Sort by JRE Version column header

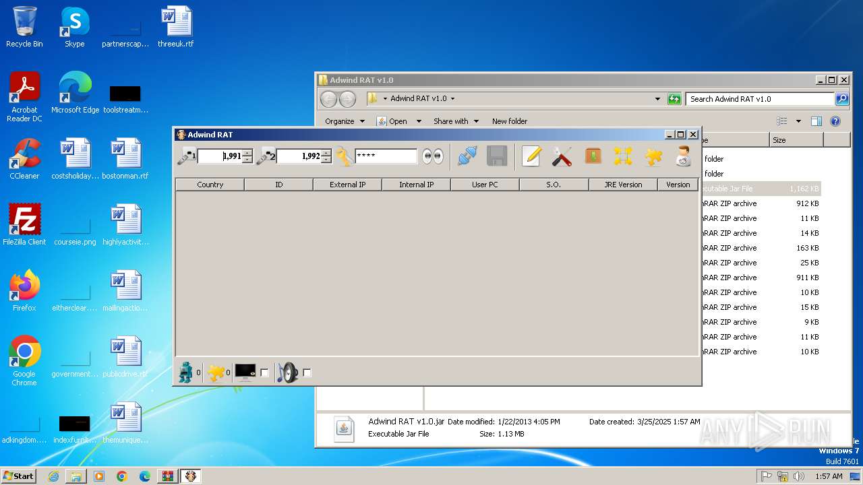[623, 185]
